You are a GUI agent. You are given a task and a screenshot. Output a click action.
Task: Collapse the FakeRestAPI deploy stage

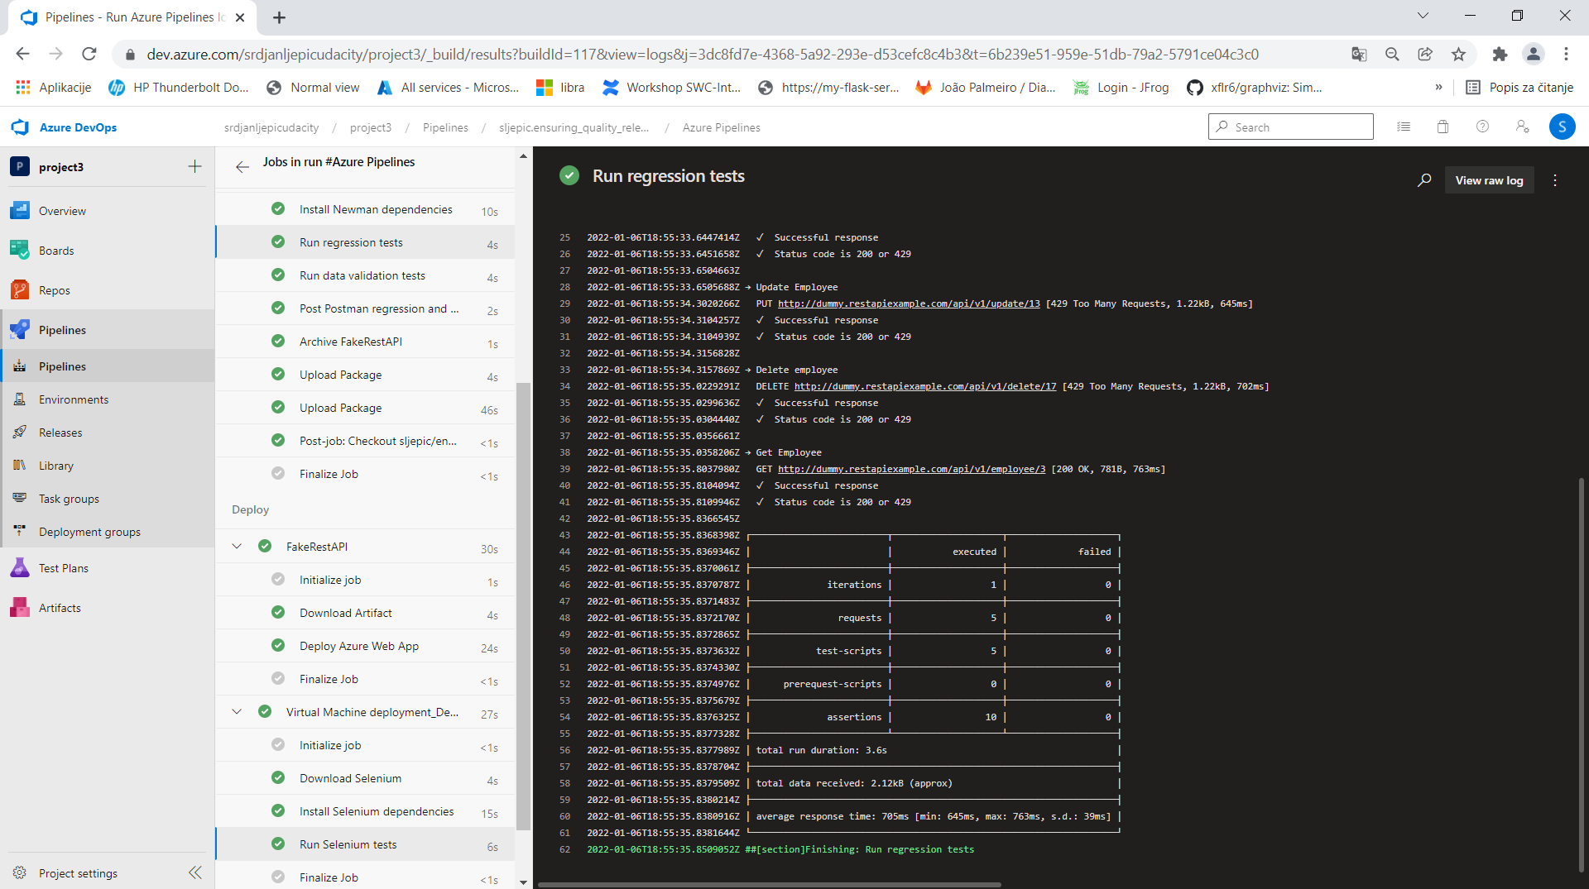click(237, 546)
